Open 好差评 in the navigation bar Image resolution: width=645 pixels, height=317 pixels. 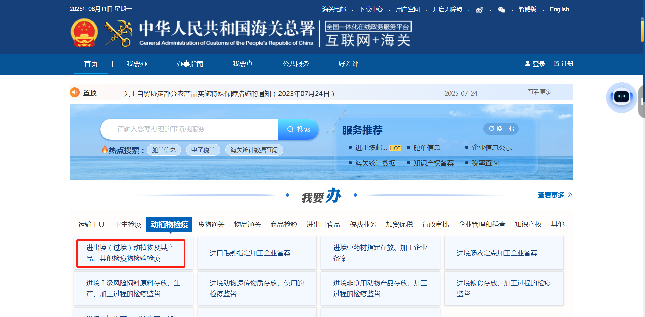pos(348,64)
